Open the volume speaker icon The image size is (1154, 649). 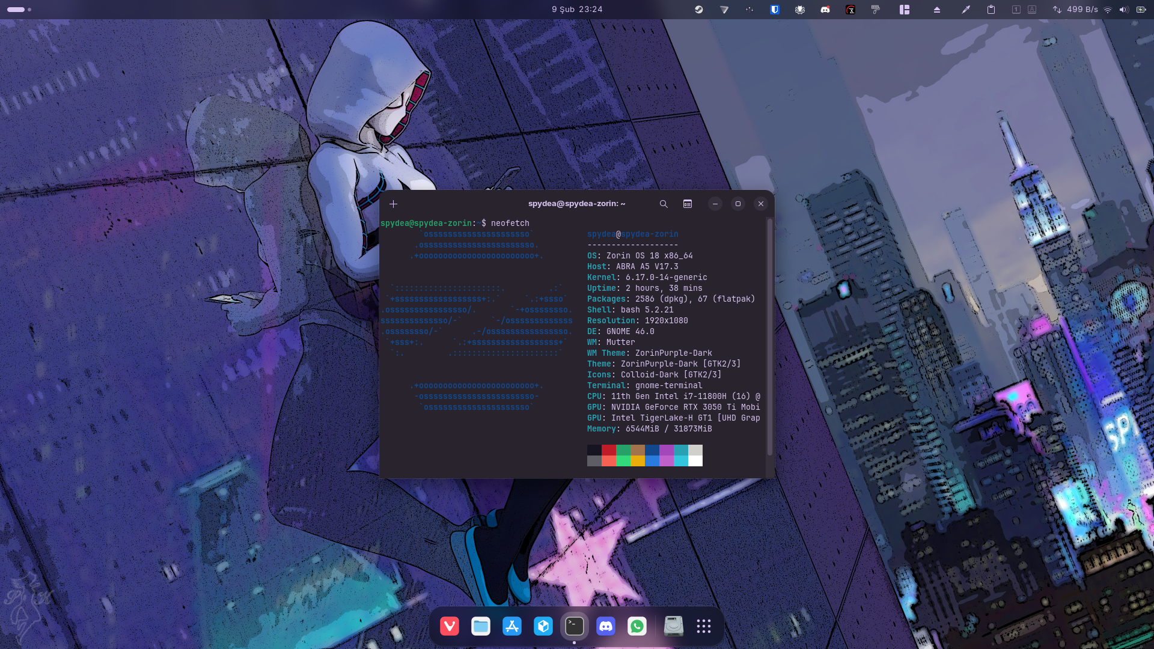[x=1124, y=10]
